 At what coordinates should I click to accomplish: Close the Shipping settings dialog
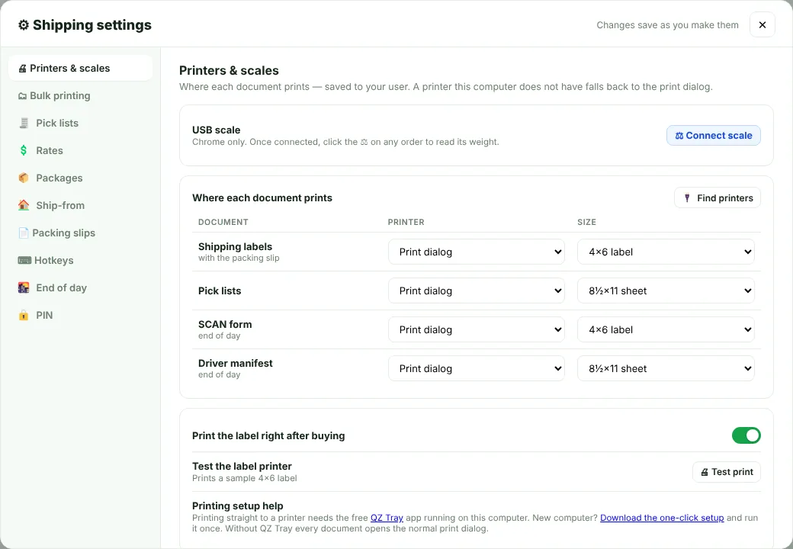[762, 24]
